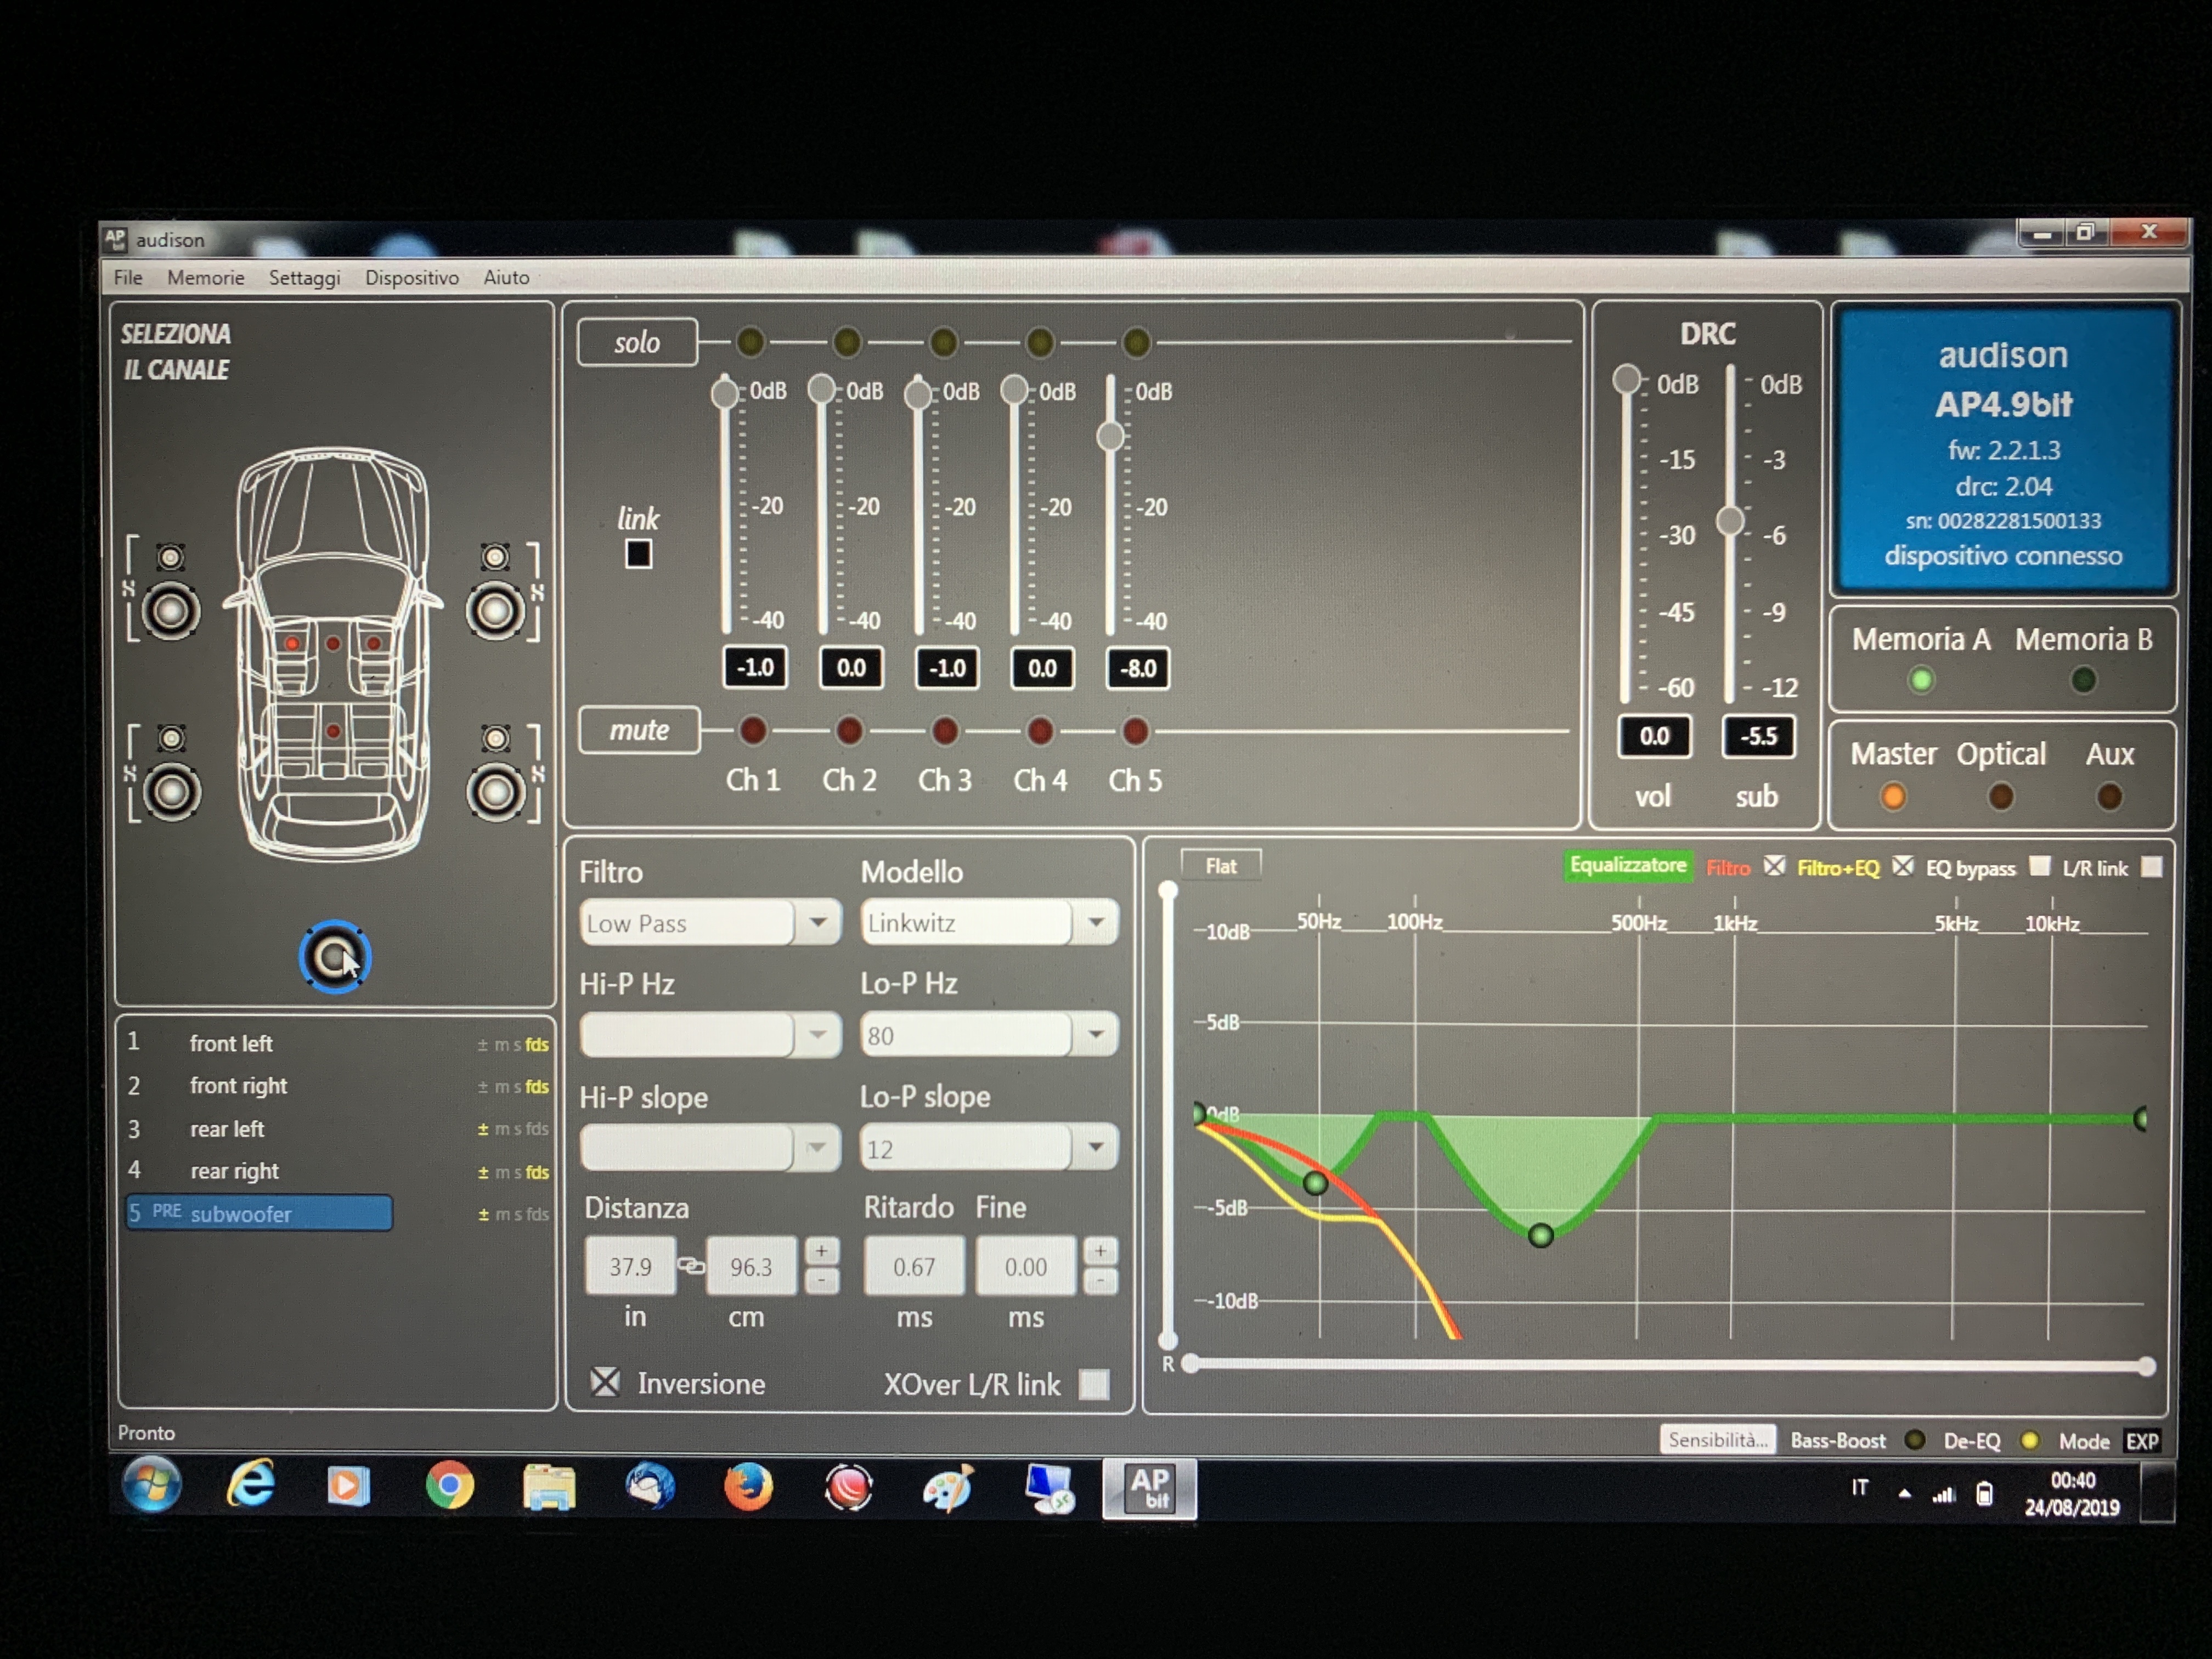Select front right woofer speaker icon
2212x1659 pixels.
495,611
